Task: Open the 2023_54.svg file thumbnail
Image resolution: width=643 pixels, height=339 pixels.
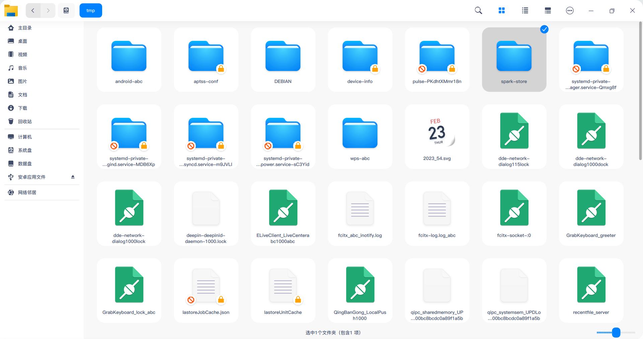Action: [437, 132]
